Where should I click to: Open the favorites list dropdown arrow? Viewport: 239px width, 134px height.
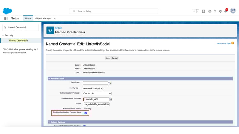tap(198, 11)
